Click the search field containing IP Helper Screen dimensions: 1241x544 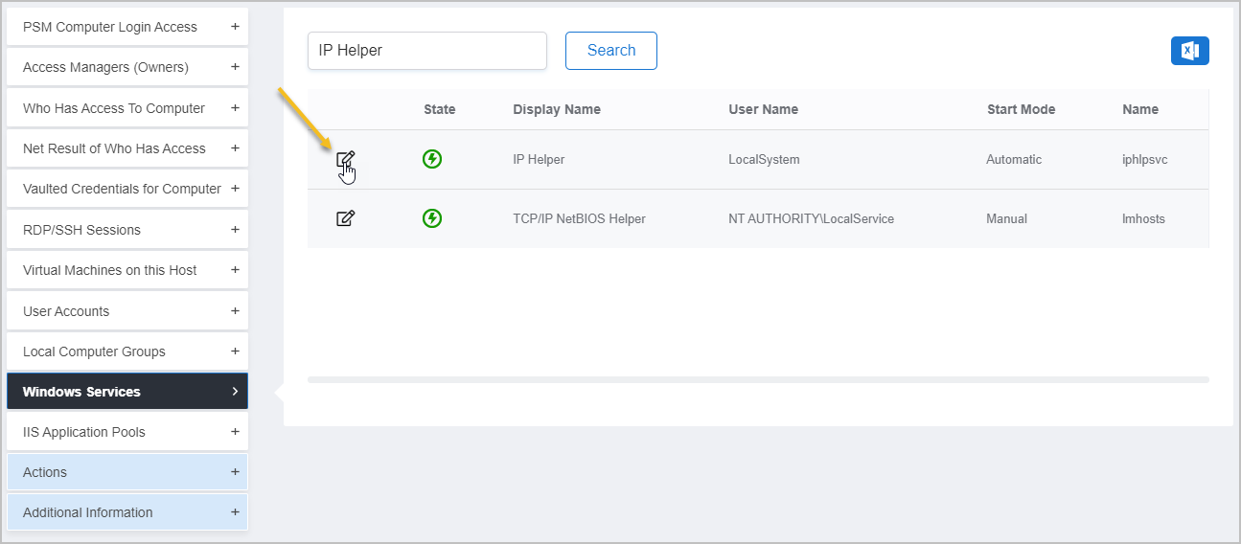[x=426, y=51]
